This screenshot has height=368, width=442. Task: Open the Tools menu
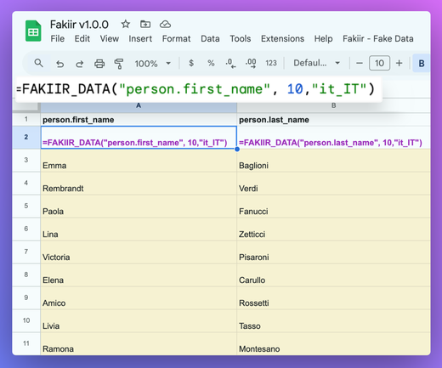click(x=241, y=38)
